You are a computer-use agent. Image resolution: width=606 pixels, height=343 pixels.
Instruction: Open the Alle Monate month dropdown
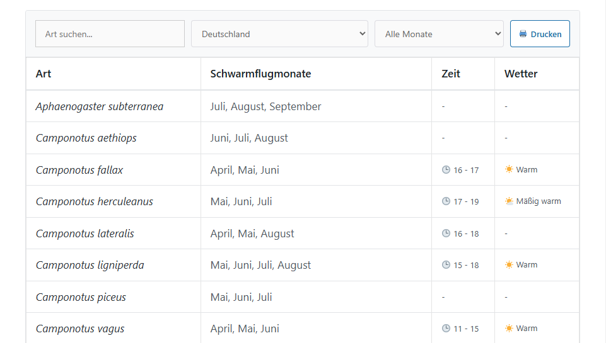(x=439, y=34)
